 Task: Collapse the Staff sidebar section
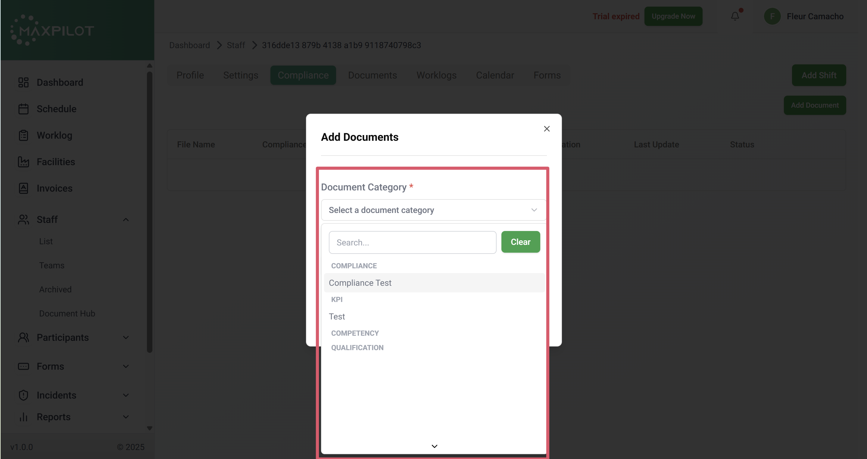point(126,220)
